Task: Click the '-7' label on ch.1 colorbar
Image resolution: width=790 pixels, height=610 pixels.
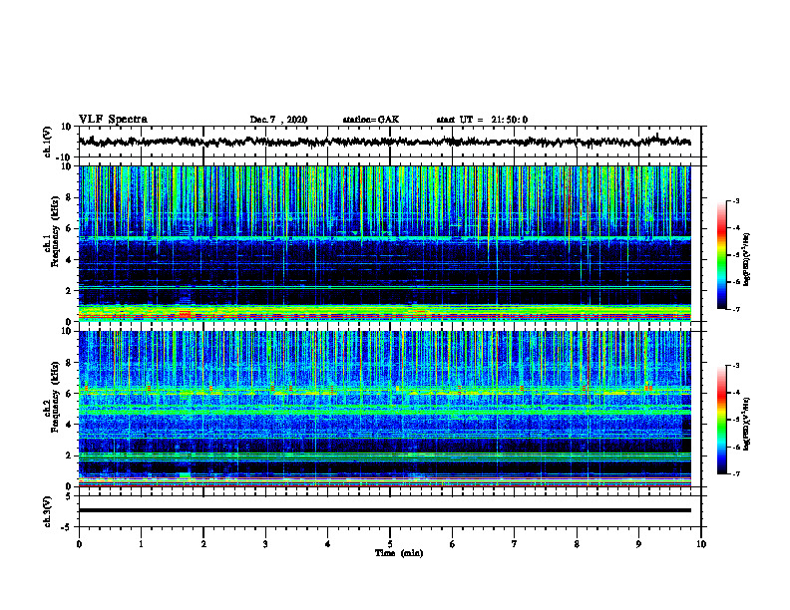Action: point(735,309)
